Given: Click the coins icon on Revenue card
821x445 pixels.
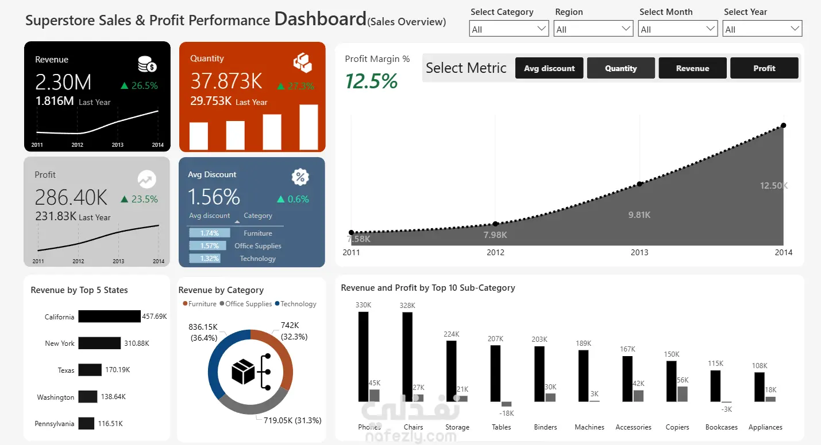Looking at the screenshot, I should click(x=147, y=64).
